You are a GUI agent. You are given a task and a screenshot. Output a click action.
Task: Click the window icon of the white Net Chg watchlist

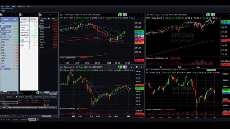[21, 15]
